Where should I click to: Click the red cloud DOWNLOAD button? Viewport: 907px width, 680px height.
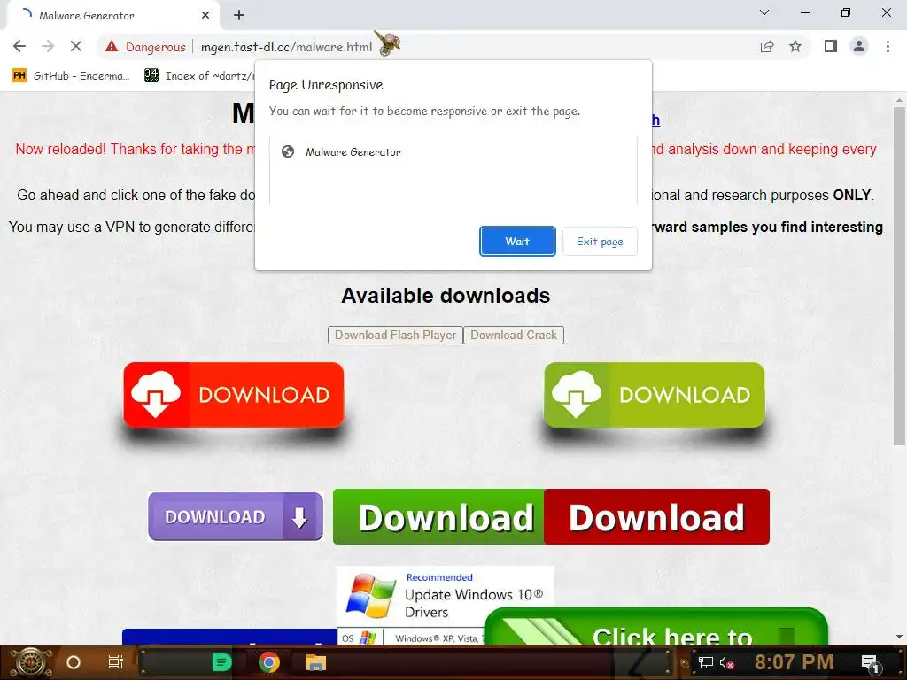click(234, 395)
